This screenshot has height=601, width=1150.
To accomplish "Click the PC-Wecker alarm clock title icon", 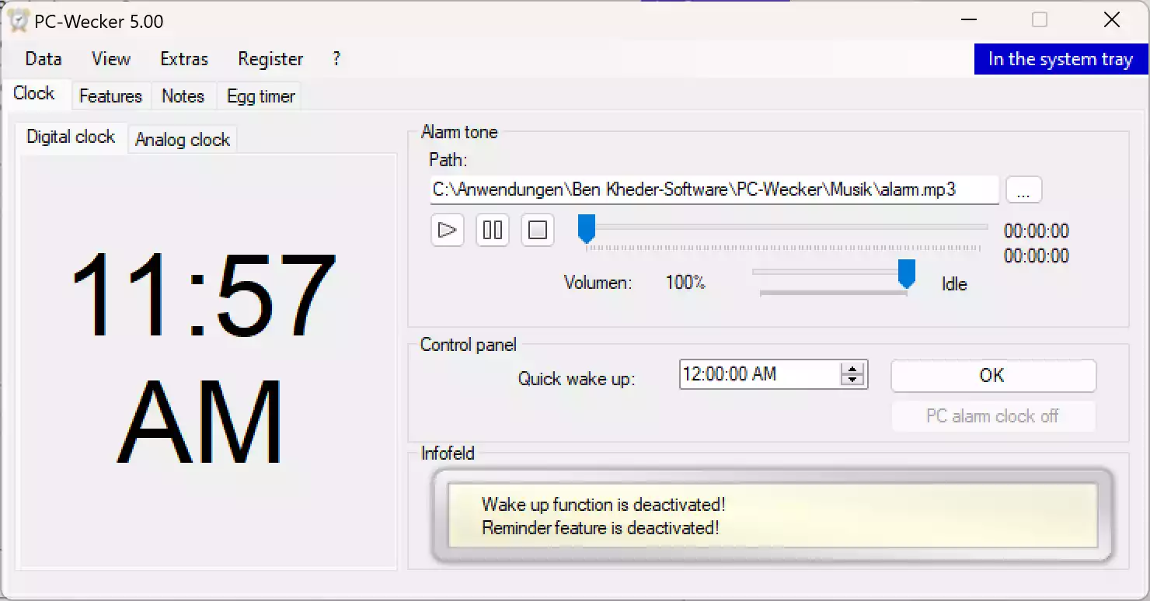I will [19, 21].
